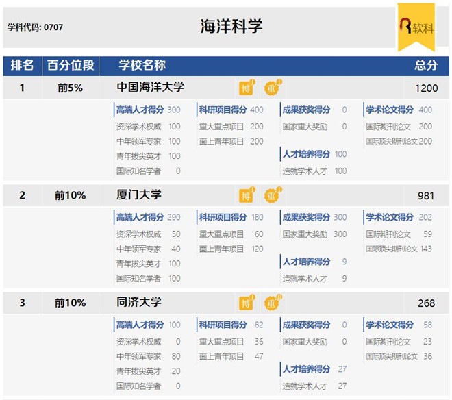This screenshot has width=452, height=400.
Task: Click total score 1200
Action: 427,88
